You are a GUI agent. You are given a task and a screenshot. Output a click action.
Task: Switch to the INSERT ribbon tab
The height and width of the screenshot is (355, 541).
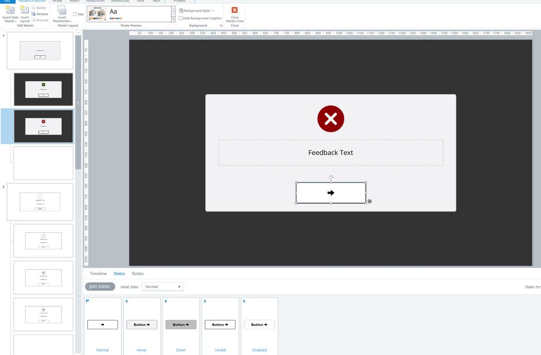(75, 1)
